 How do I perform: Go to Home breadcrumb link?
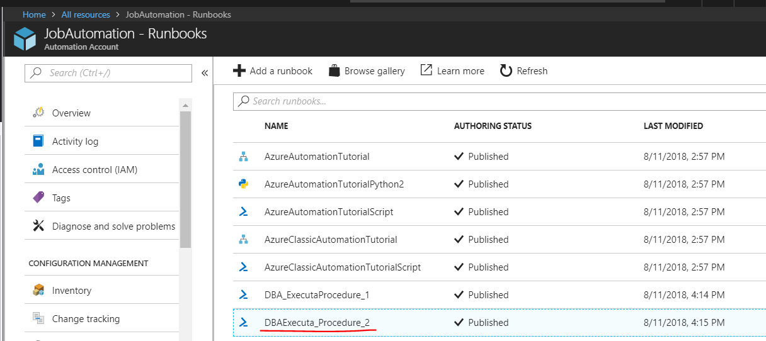[x=34, y=14]
